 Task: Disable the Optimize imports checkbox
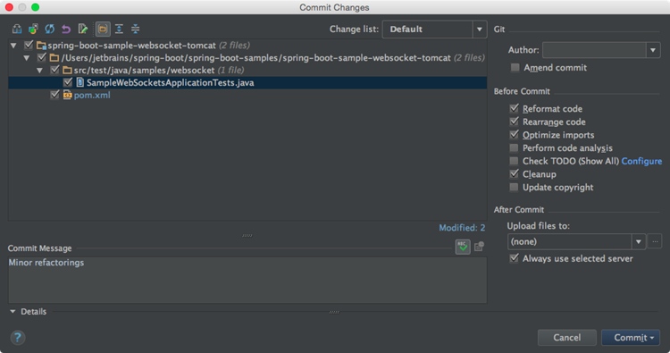point(514,135)
